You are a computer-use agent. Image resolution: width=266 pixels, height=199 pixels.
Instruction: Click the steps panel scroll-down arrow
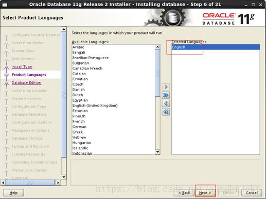click(x=64, y=177)
